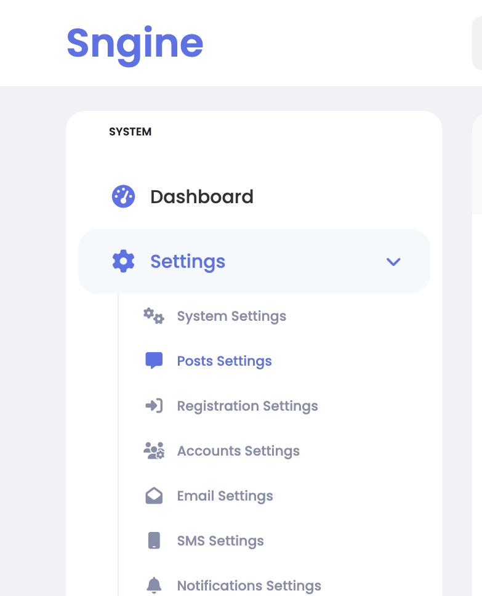
Task: Open System Settings
Action: point(231,316)
